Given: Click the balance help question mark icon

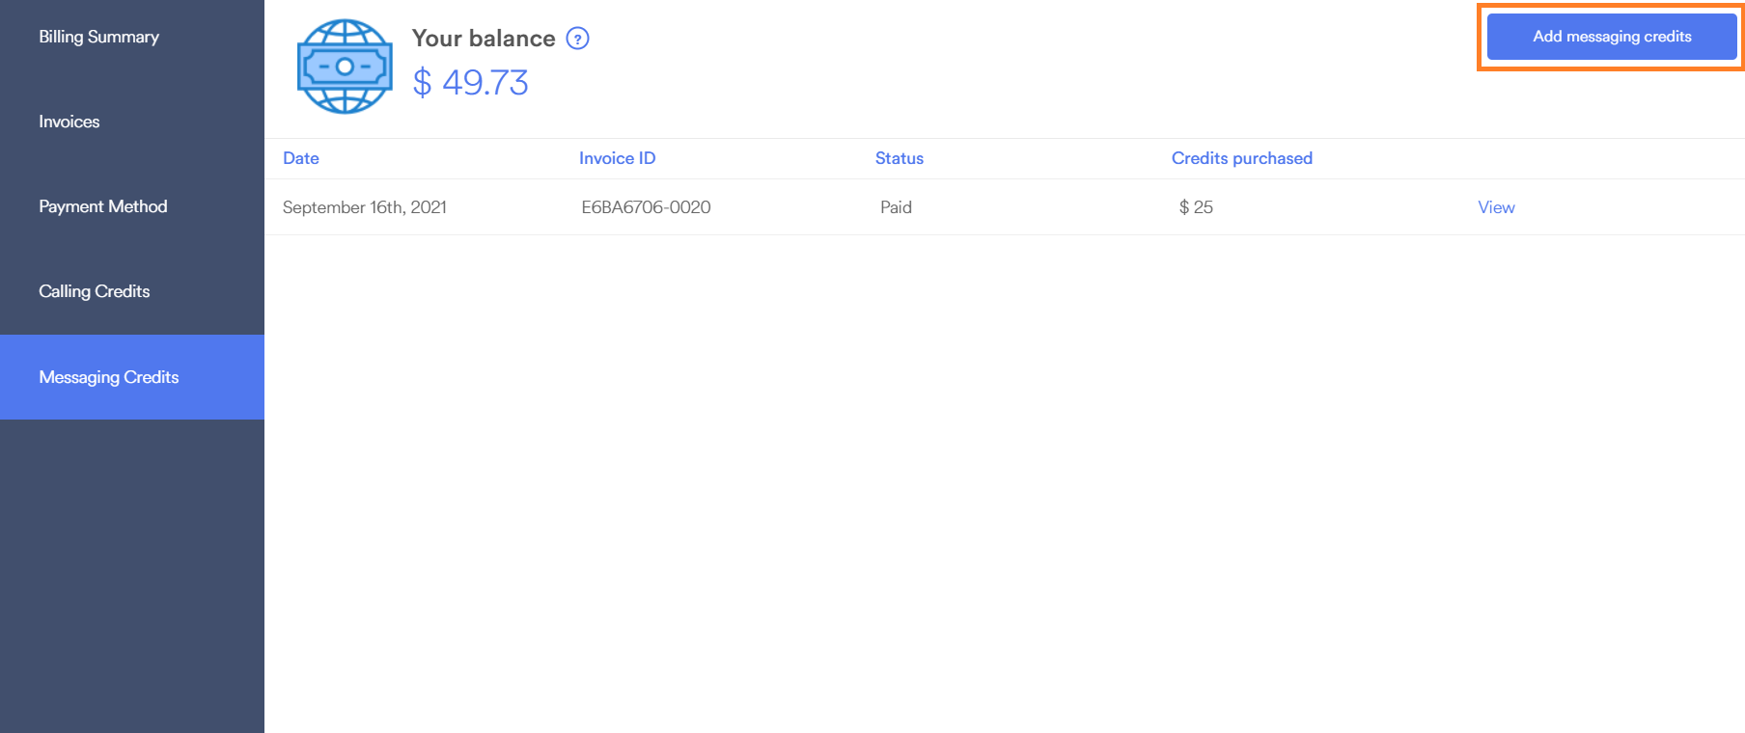Looking at the screenshot, I should click(577, 39).
